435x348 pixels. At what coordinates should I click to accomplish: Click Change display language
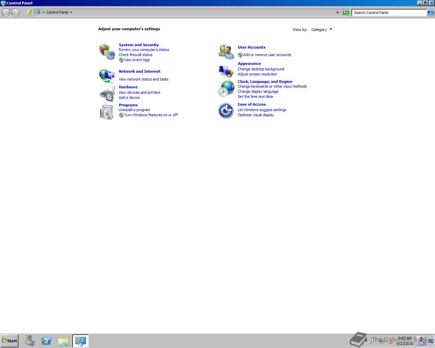(258, 91)
